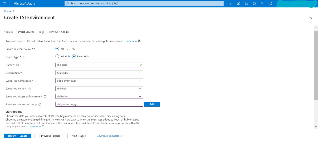This screenshot has width=318, height=142.
Task: Switch to the Tags tab
Action: point(42,32)
